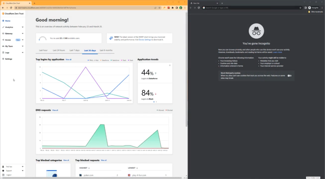
Task: Click the Settings gear icon in sidebar
Action: pos(3,59)
